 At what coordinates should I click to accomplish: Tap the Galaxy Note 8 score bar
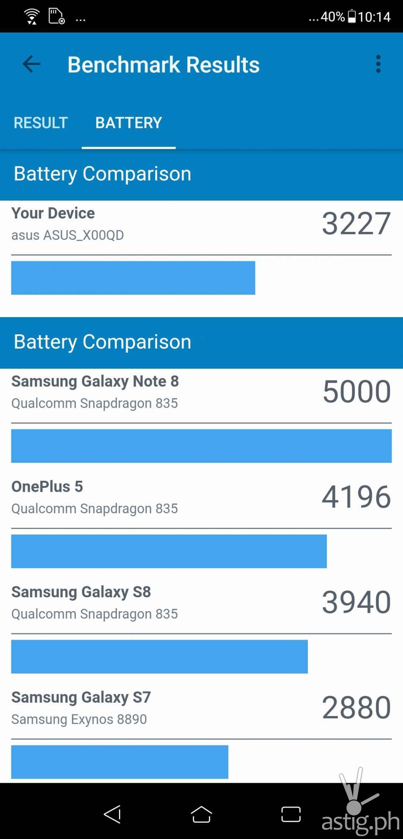point(201,446)
